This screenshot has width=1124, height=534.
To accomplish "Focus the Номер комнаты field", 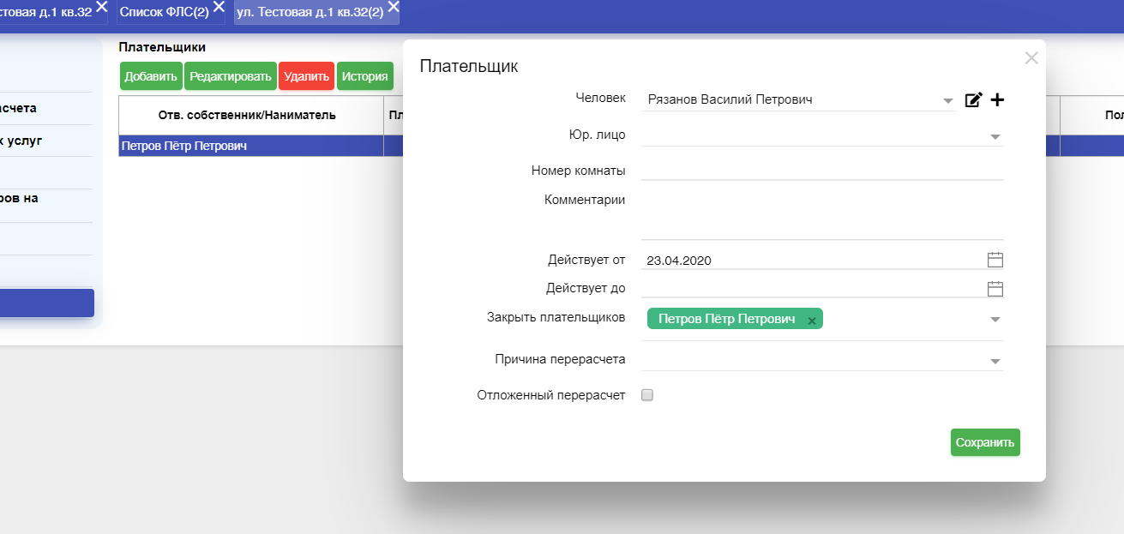I will point(822,171).
